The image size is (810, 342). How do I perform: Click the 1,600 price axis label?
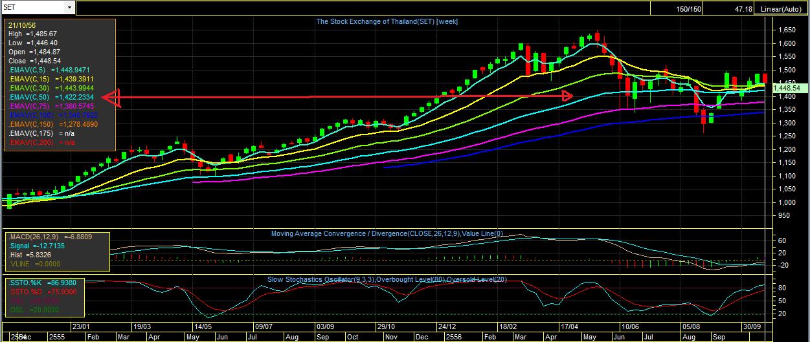[786, 43]
